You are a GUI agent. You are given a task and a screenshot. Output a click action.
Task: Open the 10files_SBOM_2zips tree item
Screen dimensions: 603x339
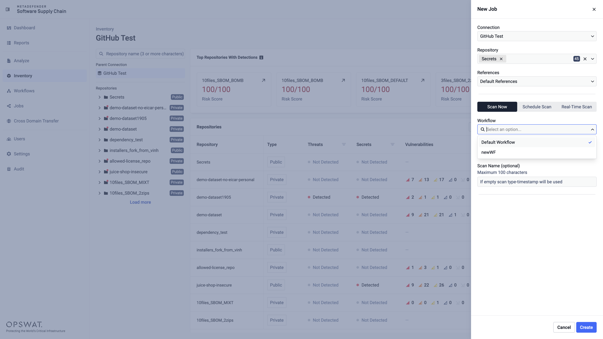[140, 193]
